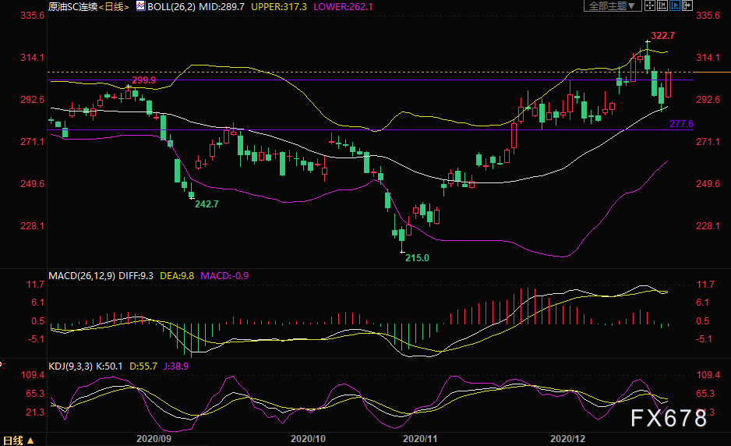Viewport: 731px width, 446px height.
Task: Click the BOLL indicator chart icon
Action: [139, 5]
